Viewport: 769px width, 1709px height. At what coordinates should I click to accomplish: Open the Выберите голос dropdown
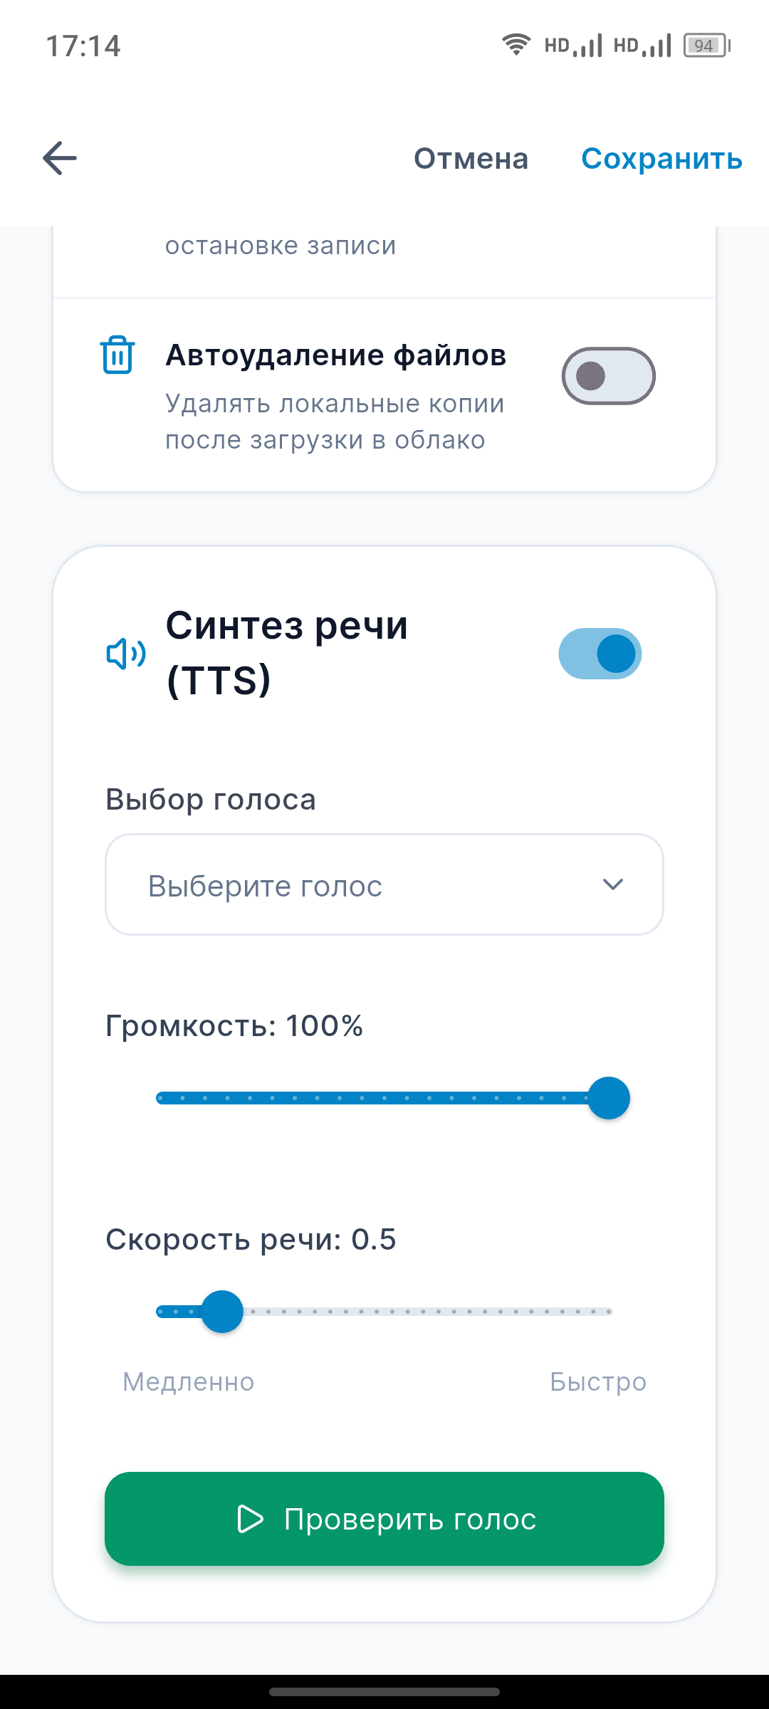coord(384,884)
